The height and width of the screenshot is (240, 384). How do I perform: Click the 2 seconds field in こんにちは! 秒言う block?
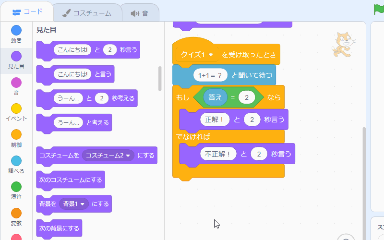pyautogui.click(x=110, y=50)
